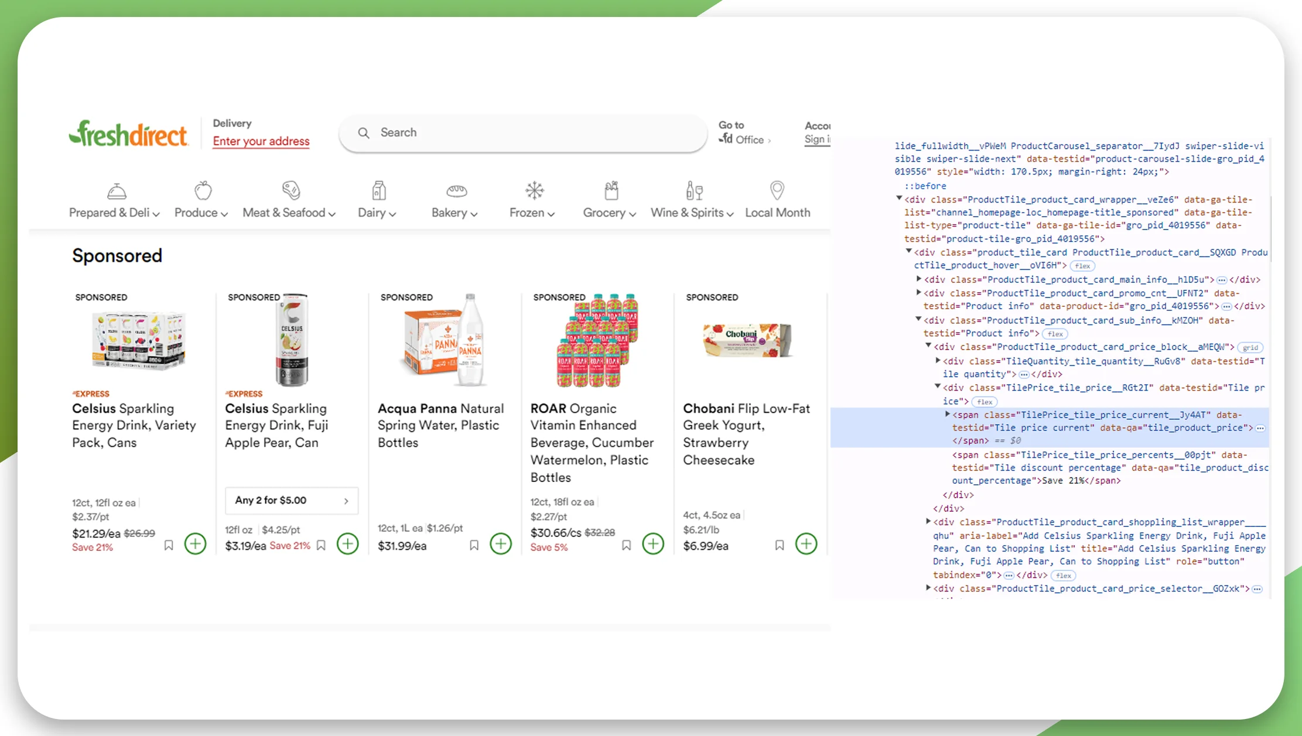
Task: Expand the shopping_list_wrapper div node
Action: tap(928, 522)
